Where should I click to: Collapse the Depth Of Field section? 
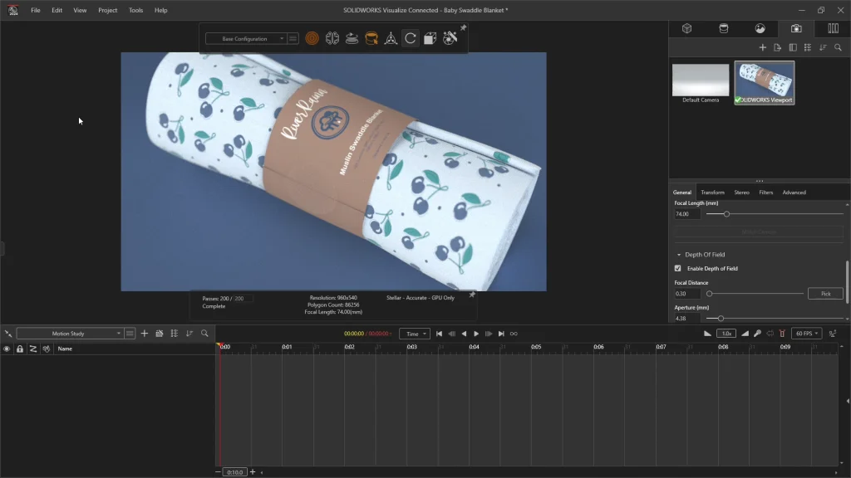coord(678,255)
